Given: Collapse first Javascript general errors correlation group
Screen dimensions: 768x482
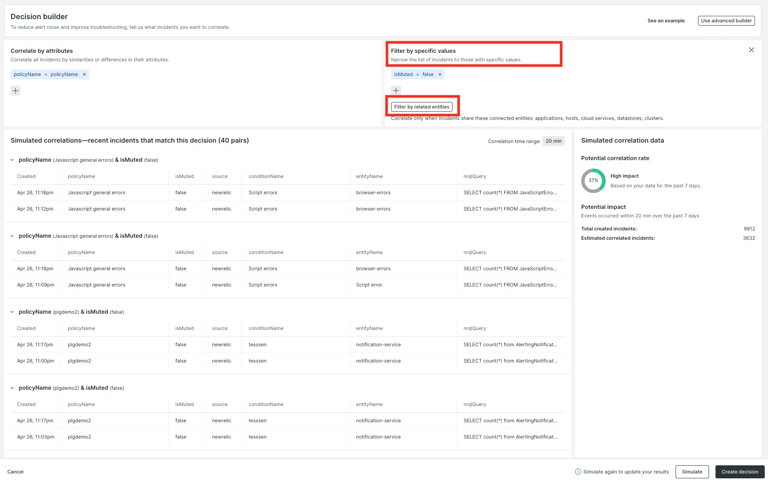Looking at the screenshot, I should pos(12,160).
